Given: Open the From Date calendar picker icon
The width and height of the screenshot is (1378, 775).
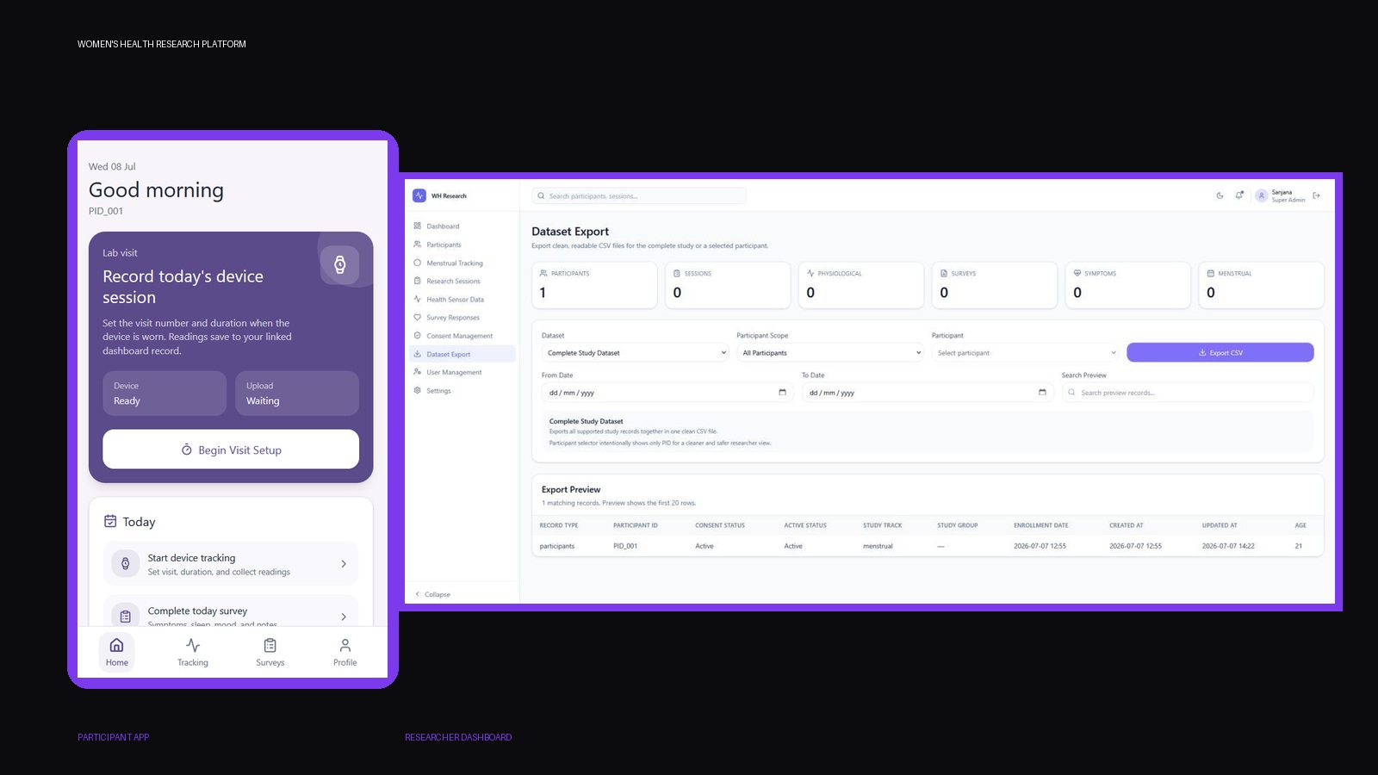Looking at the screenshot, I should coord(782,393).
